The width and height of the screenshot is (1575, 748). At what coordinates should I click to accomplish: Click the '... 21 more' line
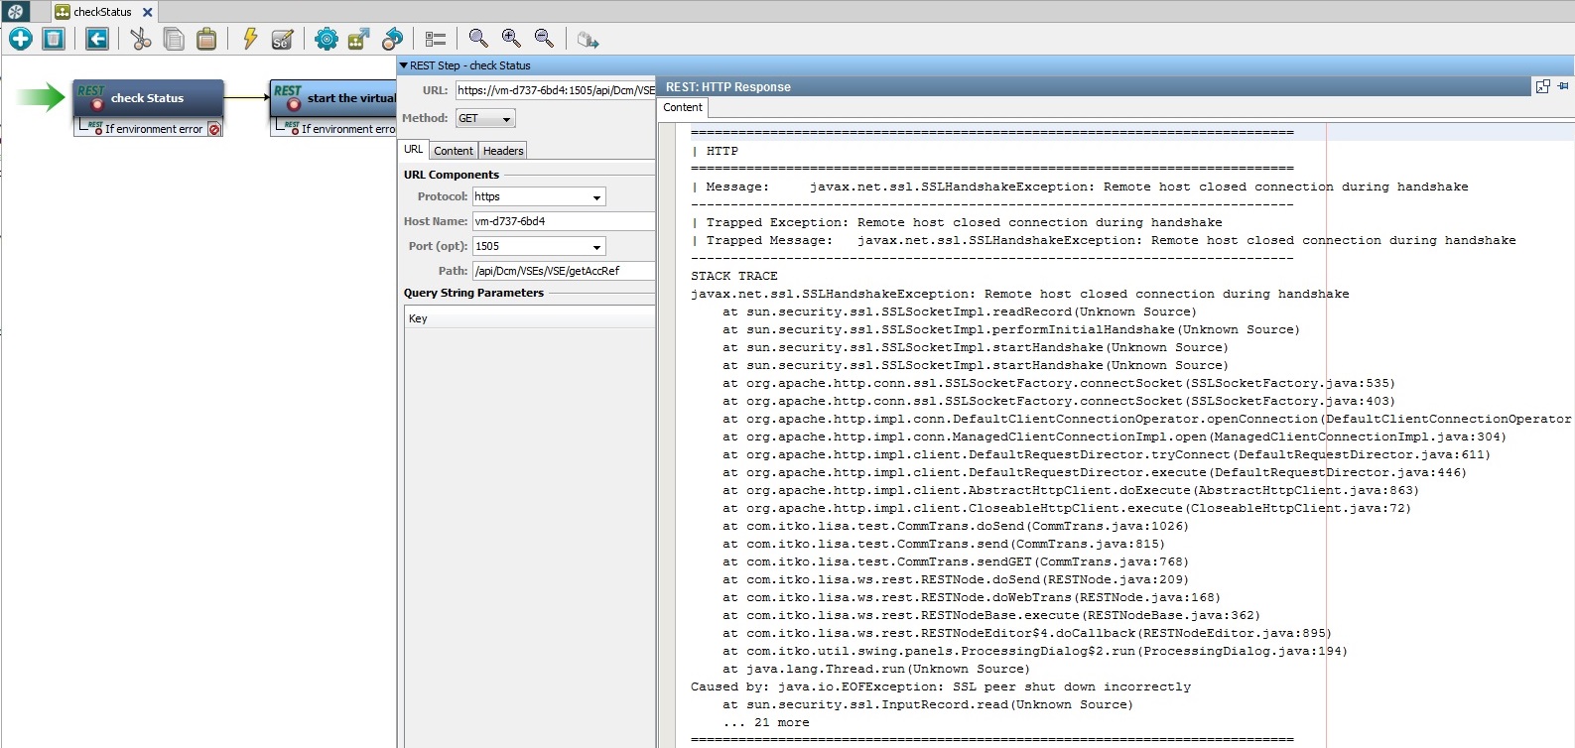[x=766, y=722]
